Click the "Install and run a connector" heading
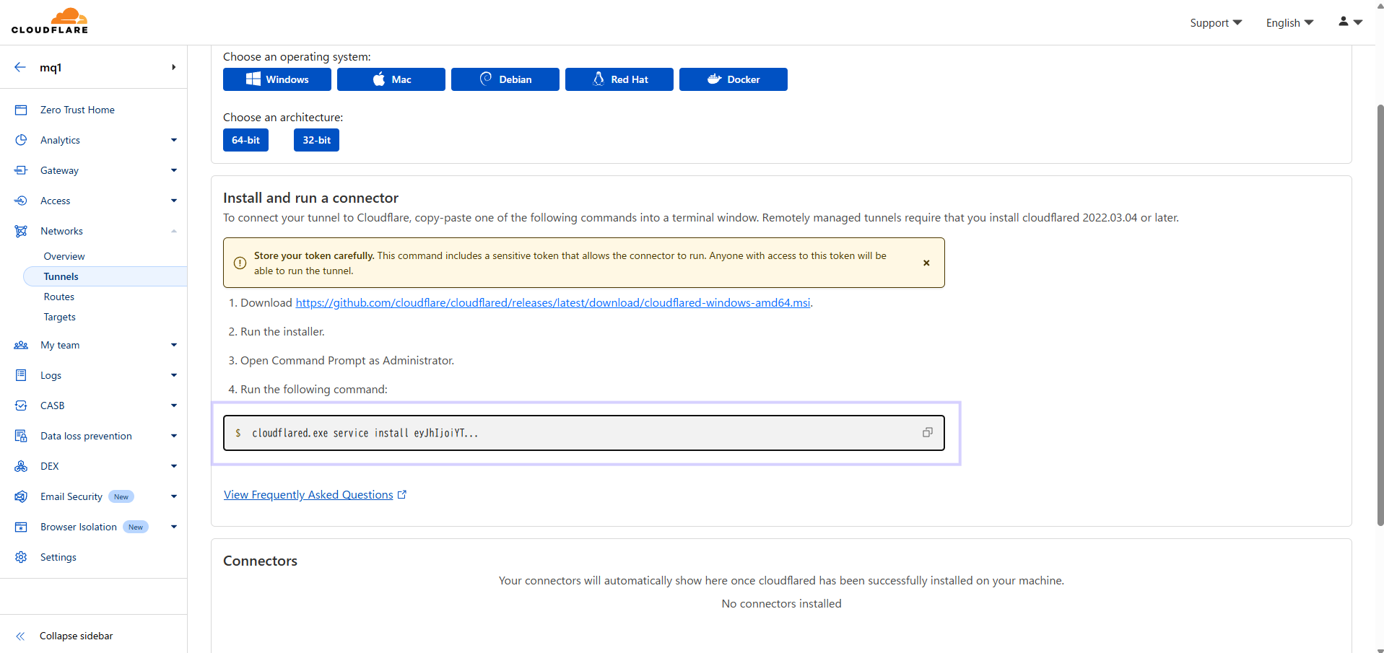 tap(310, 198)
